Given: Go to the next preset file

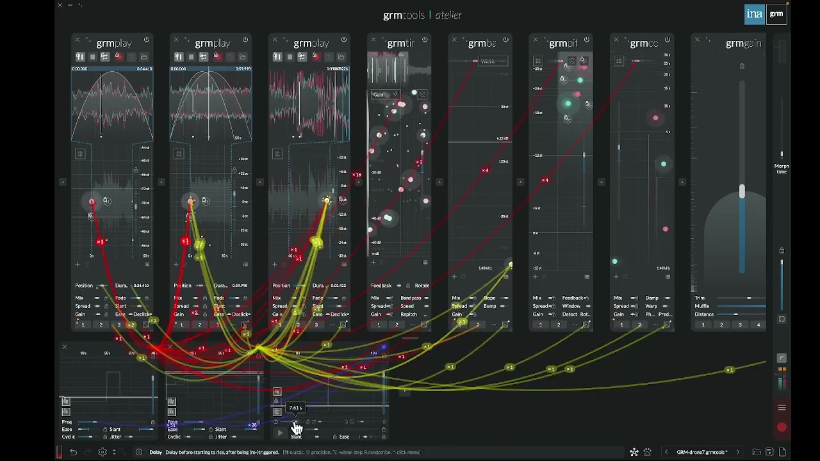Looking at the screenshot, I should click(738, 452).
